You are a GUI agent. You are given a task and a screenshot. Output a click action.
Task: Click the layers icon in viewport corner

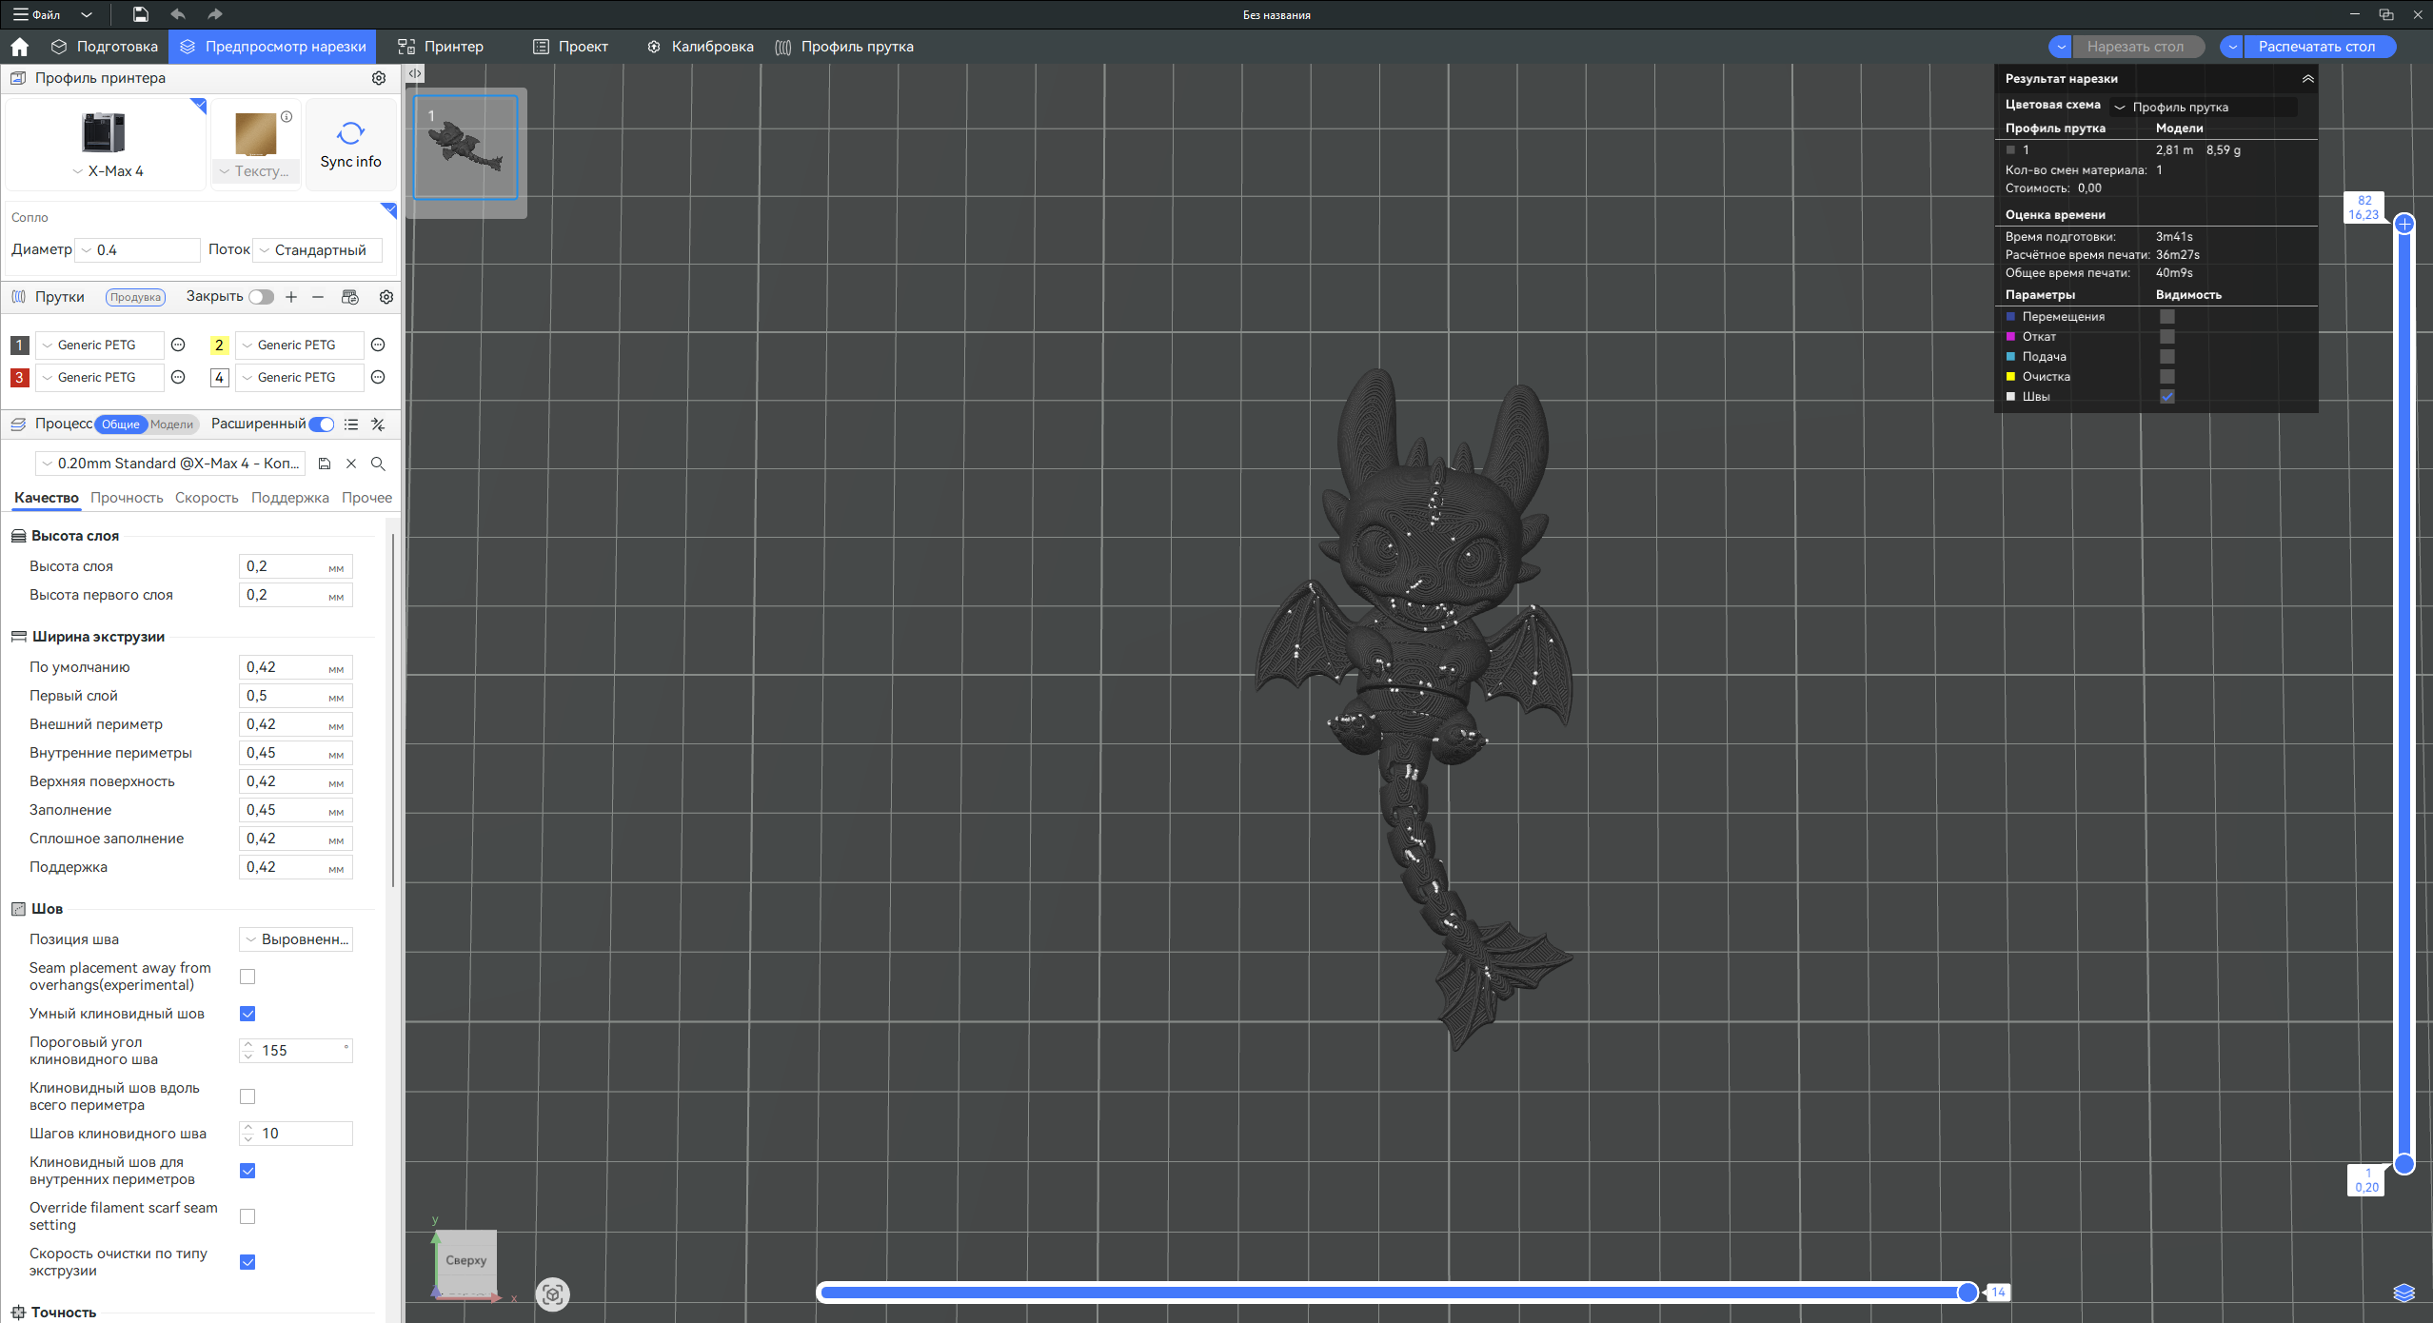[2403, 1293]
